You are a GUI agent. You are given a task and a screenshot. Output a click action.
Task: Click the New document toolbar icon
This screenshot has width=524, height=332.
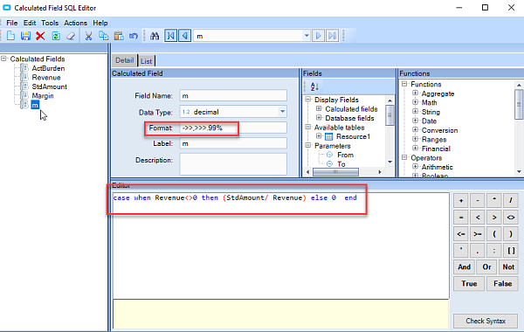tap(10, 36)
